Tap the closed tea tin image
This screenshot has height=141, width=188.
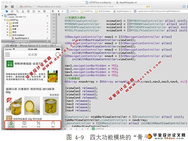[x=51, y=106]
